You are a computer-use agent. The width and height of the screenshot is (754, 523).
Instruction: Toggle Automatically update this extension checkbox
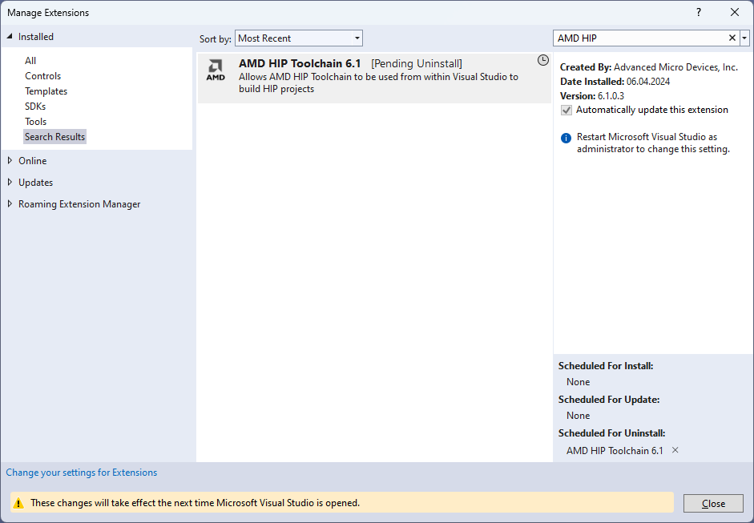(x=567, y=111)
